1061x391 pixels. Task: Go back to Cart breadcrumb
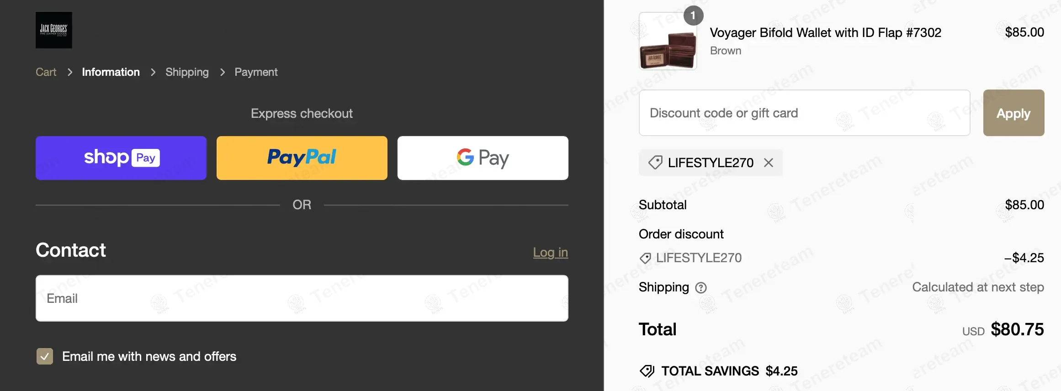tap(46, 72)
